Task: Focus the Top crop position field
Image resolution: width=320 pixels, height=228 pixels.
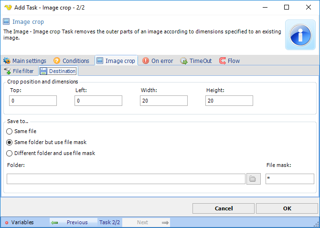Action: pos(33,101)
